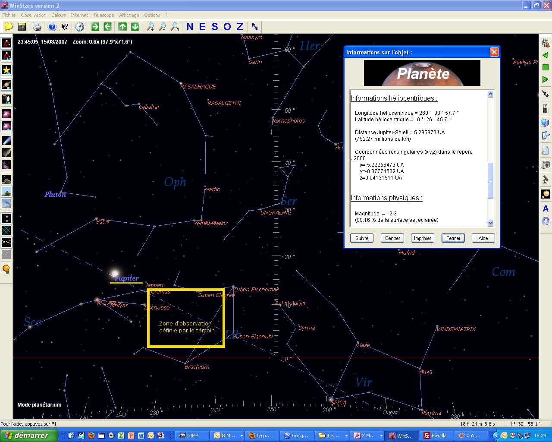The width and height of the screenshot is (552, 442).
Task: Start the animation with green play triangle
Action: (545, 79)
